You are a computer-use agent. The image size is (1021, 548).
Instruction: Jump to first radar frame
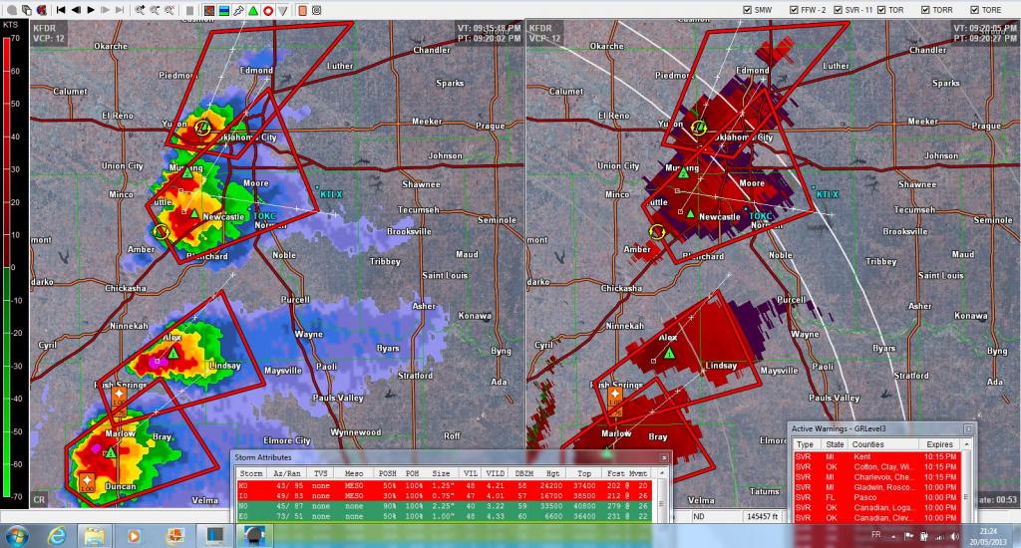(x=61, y=10)
